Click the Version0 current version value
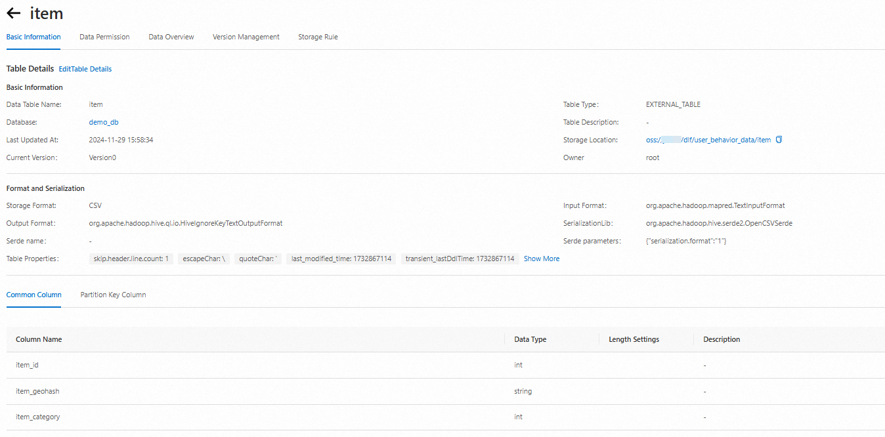The image size is (885, 437). 102,157
